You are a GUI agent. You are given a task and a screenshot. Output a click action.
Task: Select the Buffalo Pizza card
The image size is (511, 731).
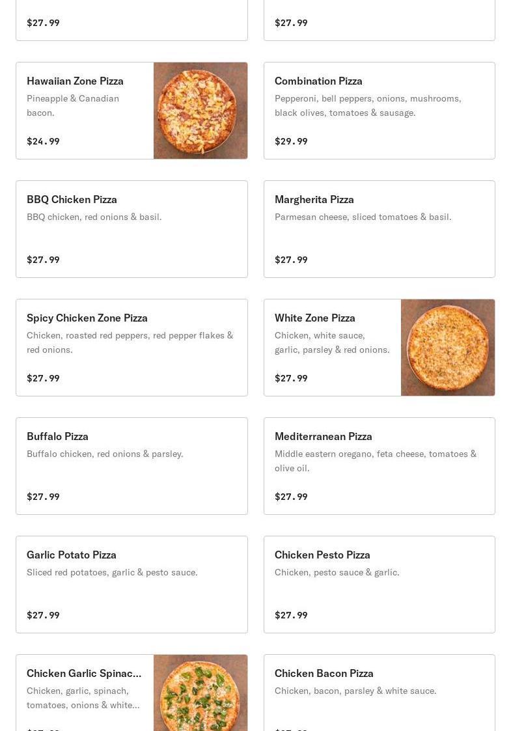tap(131, 465)
